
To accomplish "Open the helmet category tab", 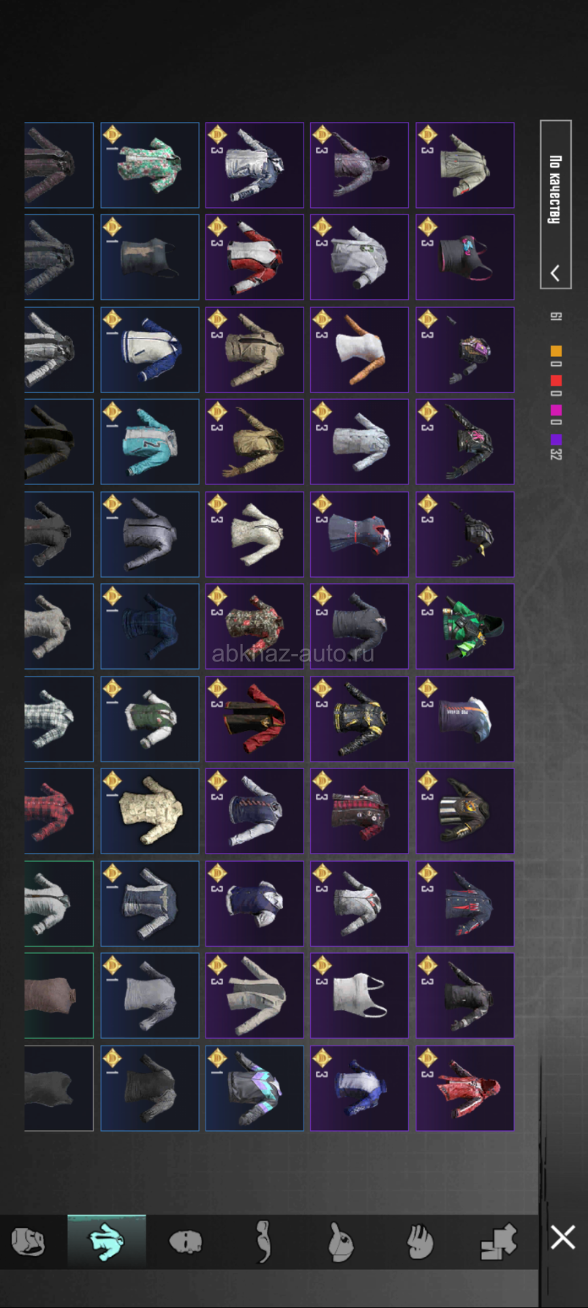I will pyautogui.click(x=29, y=1242).
